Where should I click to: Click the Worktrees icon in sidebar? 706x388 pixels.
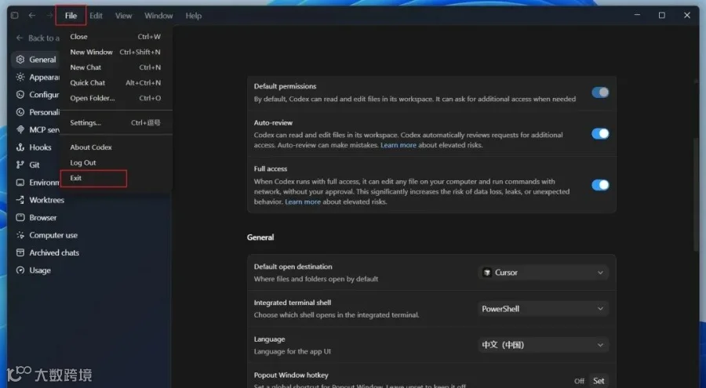click(x=20, y=200)
